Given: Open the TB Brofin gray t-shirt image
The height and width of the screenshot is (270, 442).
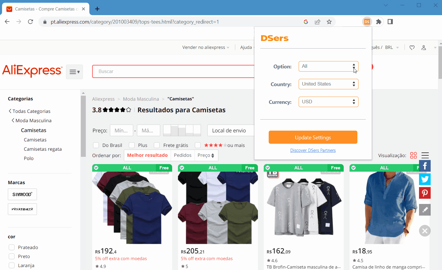Looking at the screenshot, I should [304, 208].
